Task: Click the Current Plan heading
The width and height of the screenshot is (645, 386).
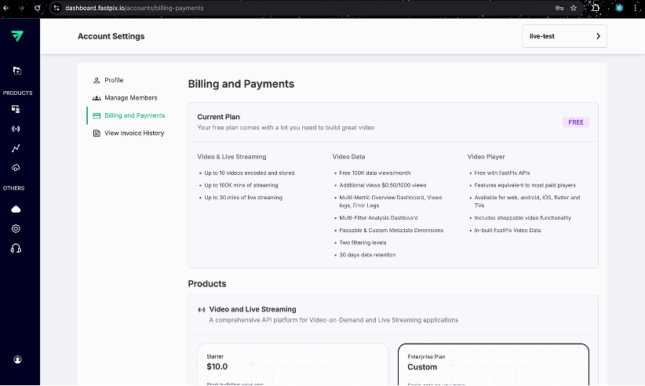Action: tap(218, 117)
